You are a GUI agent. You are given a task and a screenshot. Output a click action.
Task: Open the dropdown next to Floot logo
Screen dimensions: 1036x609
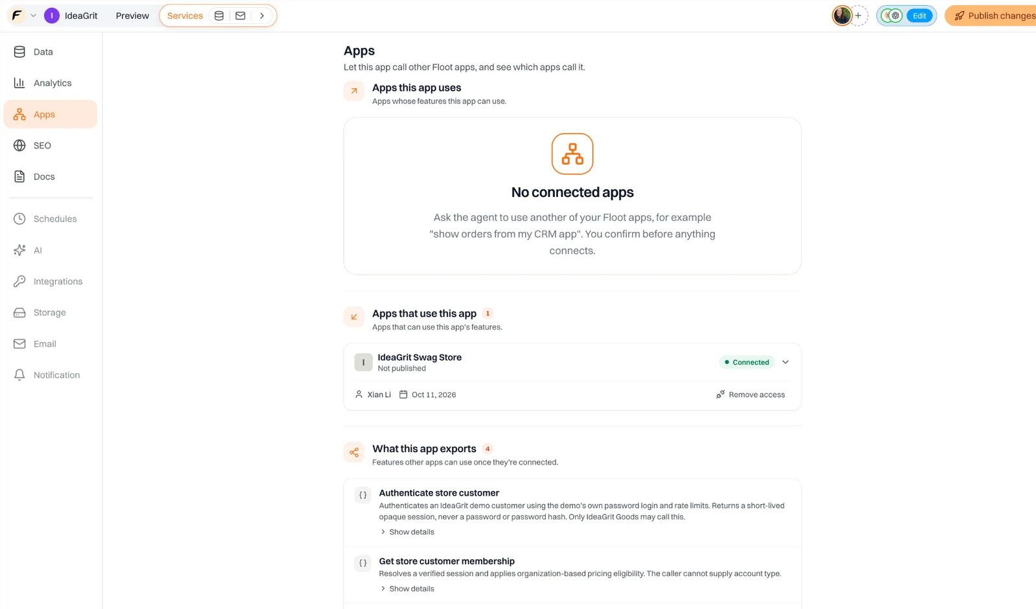coord(34,16)
